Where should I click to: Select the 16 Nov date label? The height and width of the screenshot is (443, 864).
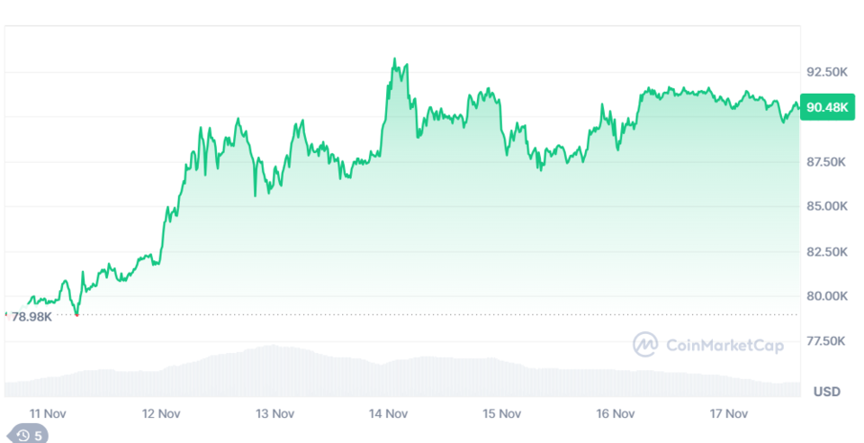click(x=616, y=414)
